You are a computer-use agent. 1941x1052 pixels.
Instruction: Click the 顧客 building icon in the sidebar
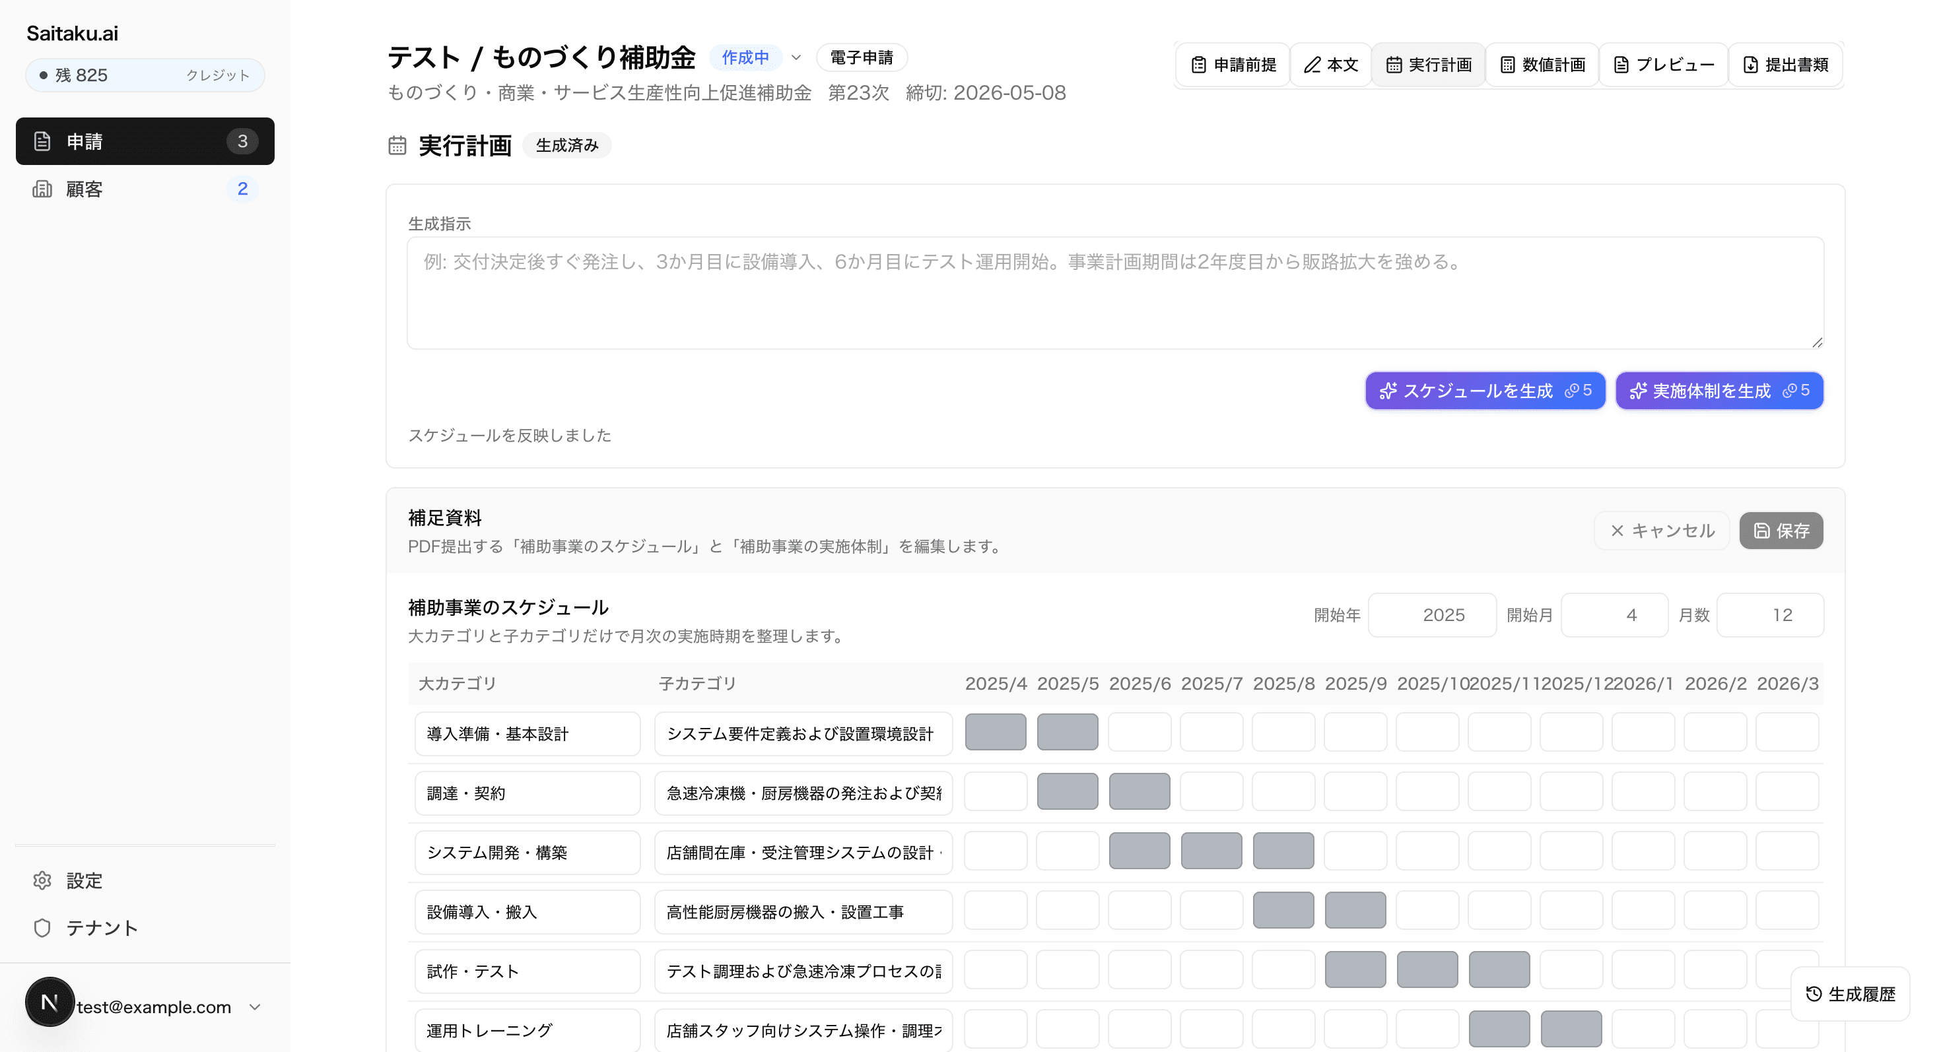(42, 189)
